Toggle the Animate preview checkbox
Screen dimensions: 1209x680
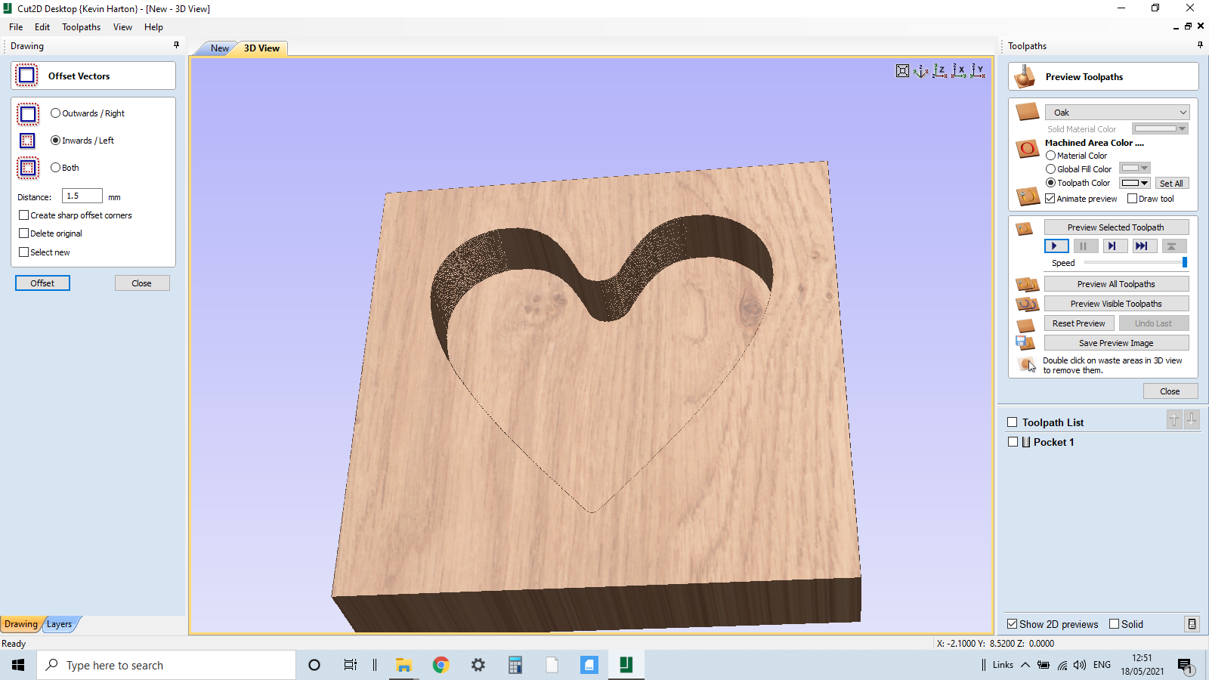point(1081,199)
